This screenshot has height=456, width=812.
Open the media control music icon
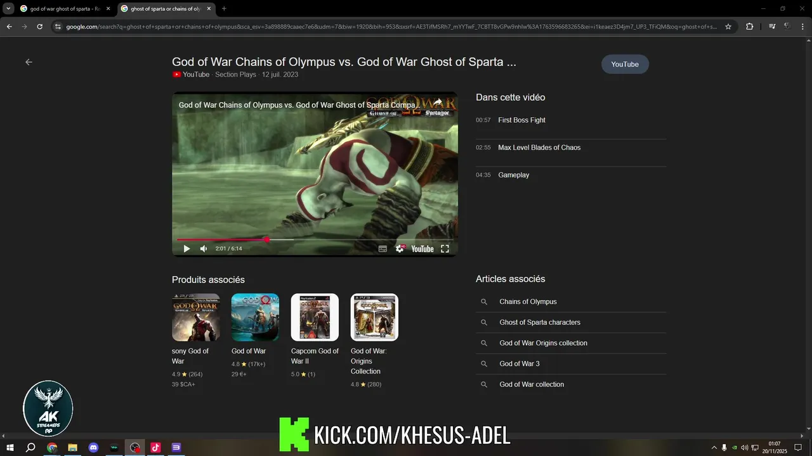(x=771, y=27)
